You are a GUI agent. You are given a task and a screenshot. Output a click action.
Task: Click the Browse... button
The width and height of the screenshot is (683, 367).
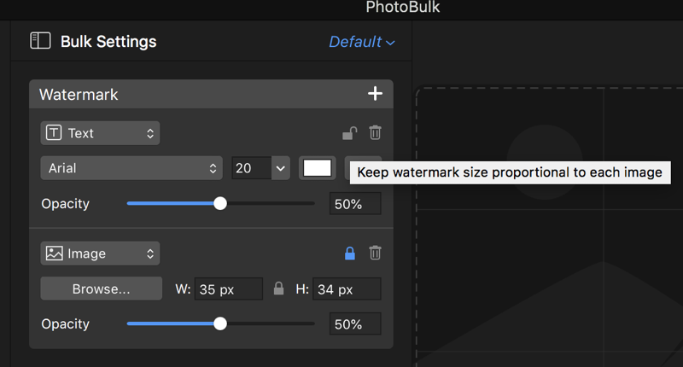tap(101, 288)
